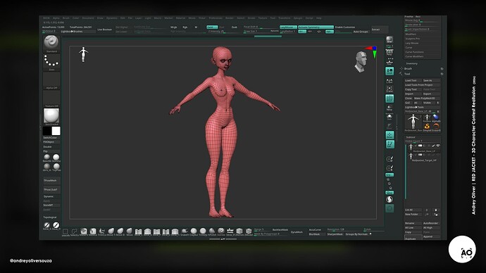486x273 pixels.
Task: Click the Load Tool button
Action: pos(413,80)
